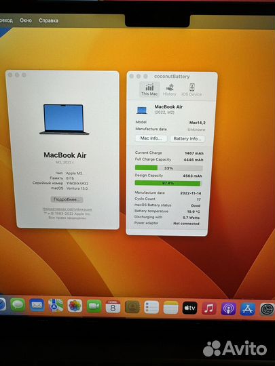Viewport: 275px width, 366px height.
Task: Open FaceTime from the Dock
Action: click(94, 306)
